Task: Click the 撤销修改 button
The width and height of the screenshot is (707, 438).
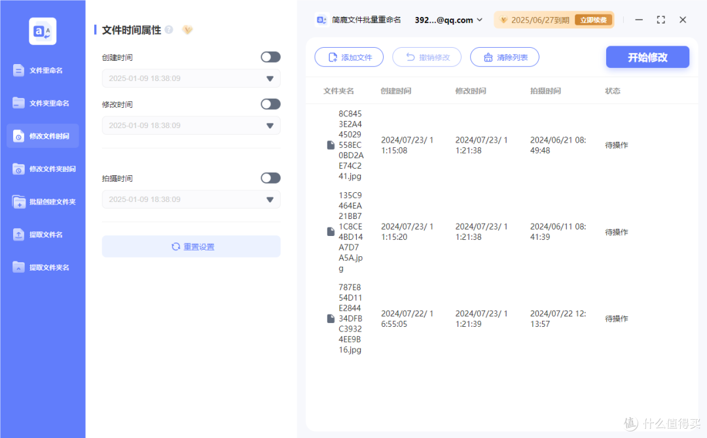Action: click(x=427, y=57)
